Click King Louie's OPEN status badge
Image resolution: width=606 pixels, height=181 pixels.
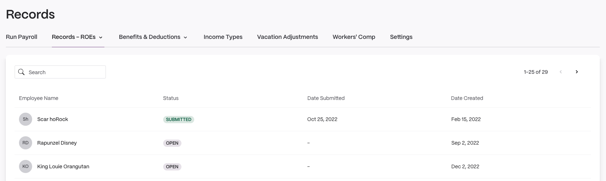pos(172,166)
